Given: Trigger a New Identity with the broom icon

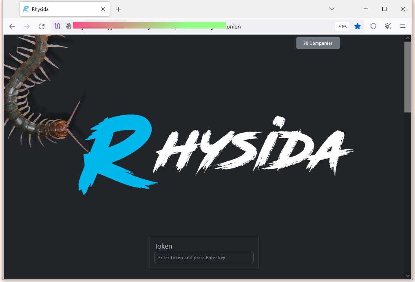Looking at the screenshot, I should (x=388, y=26).
